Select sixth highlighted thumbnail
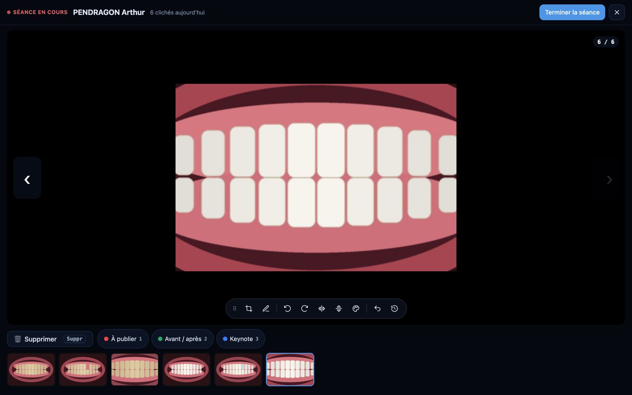This screenshot has width=632, height=395. 290,369
